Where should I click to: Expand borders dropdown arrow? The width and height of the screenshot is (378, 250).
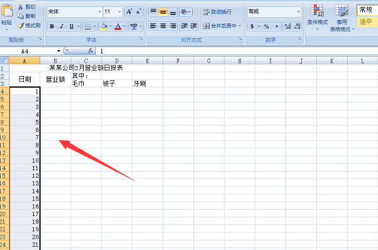pos(94,26)
